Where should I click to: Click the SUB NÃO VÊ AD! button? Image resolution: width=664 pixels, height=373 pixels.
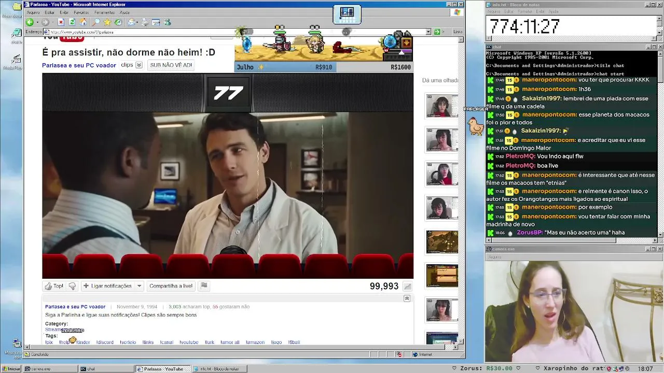pyautogui.click(x=171, y=65)
